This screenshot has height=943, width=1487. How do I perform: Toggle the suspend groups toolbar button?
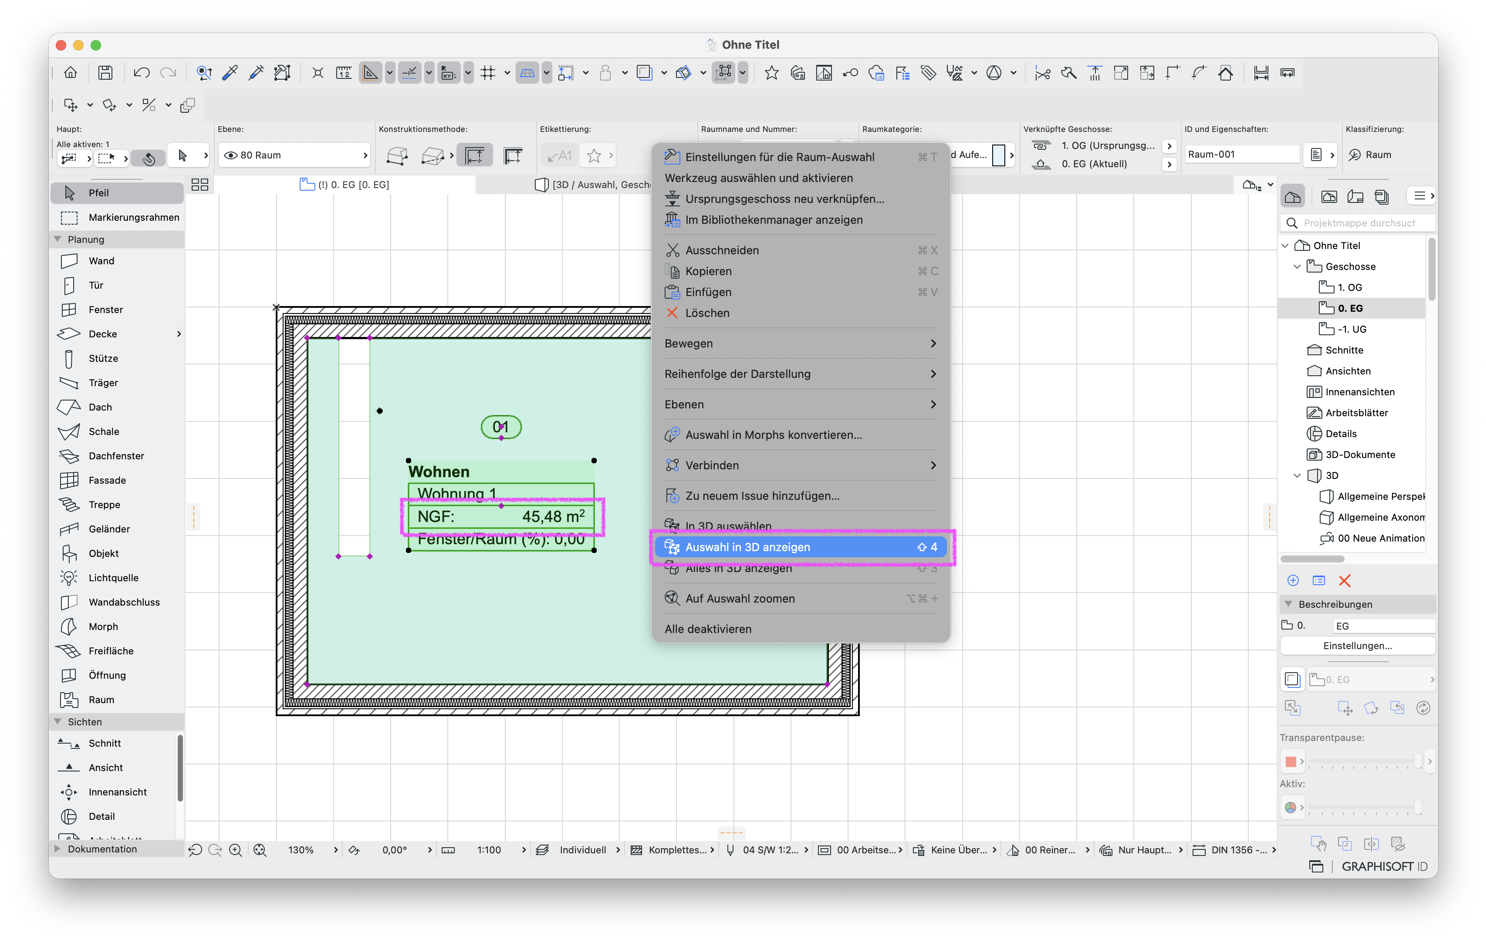pos(724,73)
